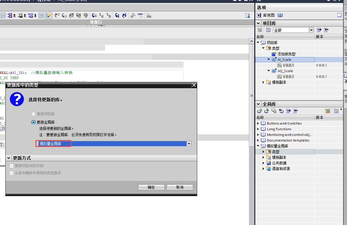Select the 更新全局库 radio button
Viewport: 347px width, 225px height.
[x=33, y=122]
